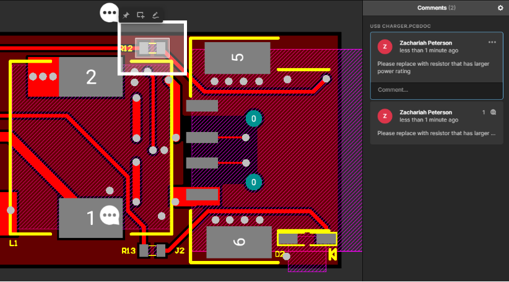Click Zachariah Peterson name in first comment
The image size is (509, 282).
(425, 43)
